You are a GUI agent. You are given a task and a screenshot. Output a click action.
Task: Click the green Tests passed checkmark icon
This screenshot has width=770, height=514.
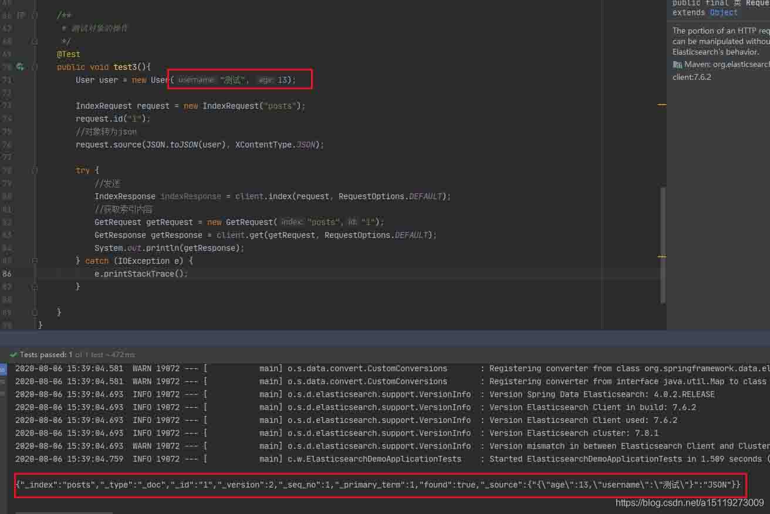[13, 355]
